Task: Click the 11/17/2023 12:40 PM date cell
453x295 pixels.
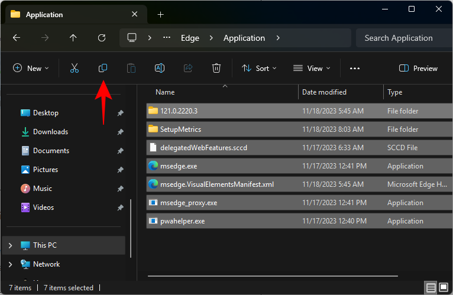Action: click(334, 221)
